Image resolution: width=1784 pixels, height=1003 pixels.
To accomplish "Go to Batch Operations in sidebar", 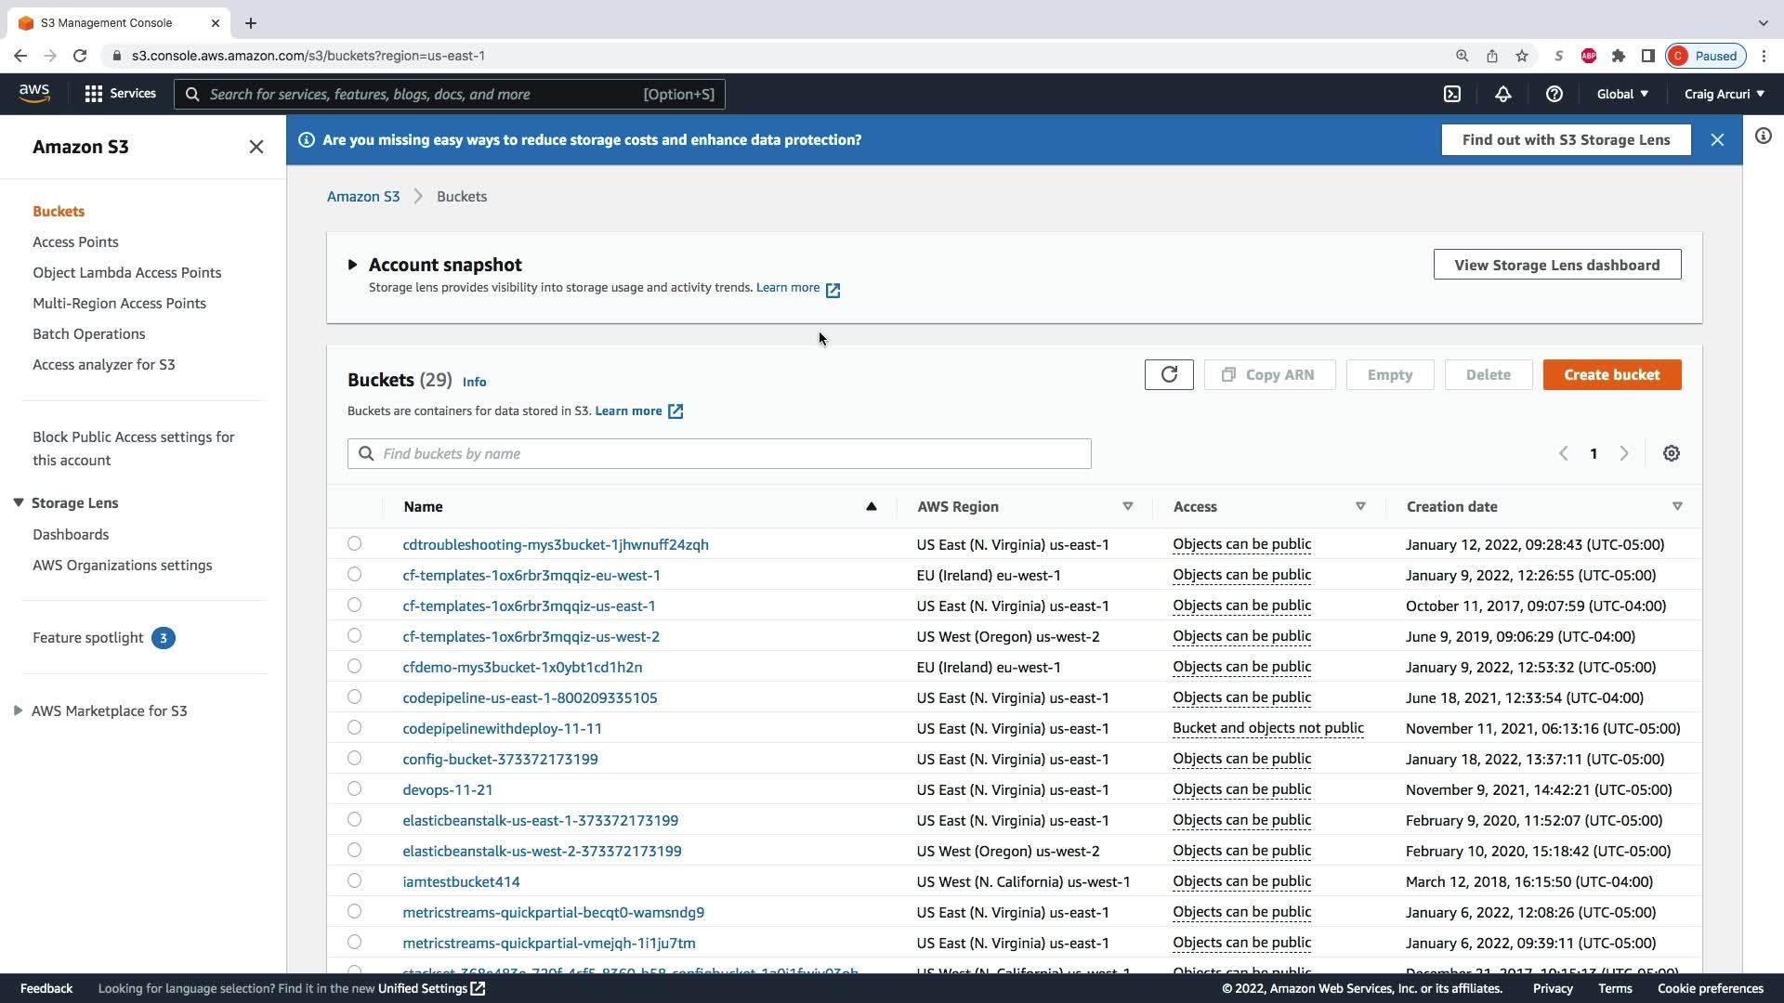I will (88, 333).
